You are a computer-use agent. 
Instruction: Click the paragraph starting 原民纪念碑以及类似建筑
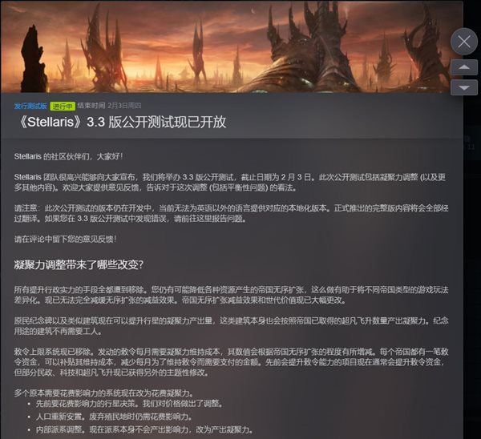231,326
